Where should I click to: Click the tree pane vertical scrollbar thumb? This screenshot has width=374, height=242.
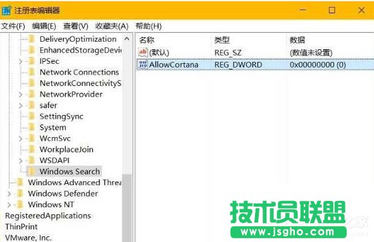click(127, 208)
